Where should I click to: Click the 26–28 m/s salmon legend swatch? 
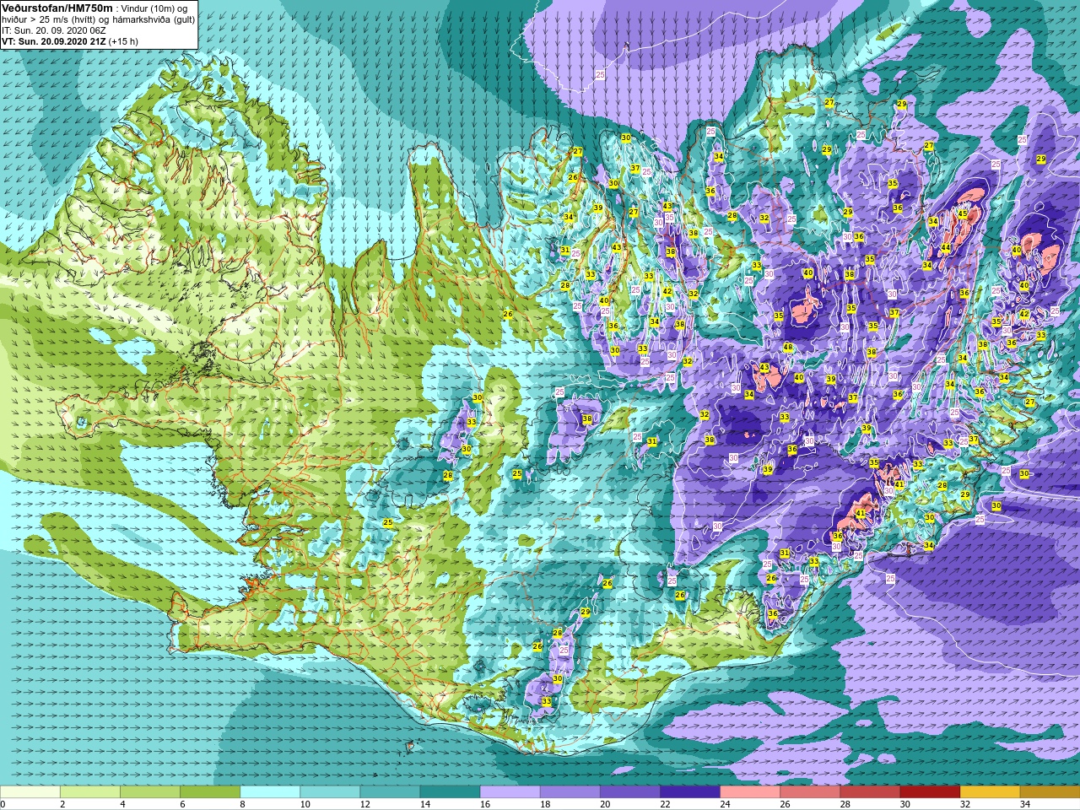click(809, 792)
